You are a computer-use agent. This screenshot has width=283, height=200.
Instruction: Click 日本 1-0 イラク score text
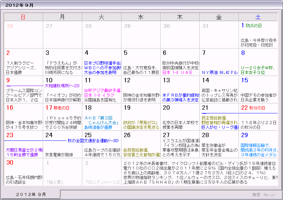[x=99, y=95]
